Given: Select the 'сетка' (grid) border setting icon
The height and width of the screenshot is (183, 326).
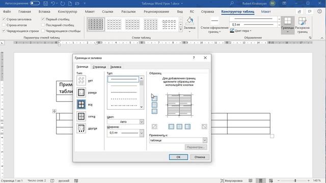Looking at the screenshot, I should coord(81,116).
